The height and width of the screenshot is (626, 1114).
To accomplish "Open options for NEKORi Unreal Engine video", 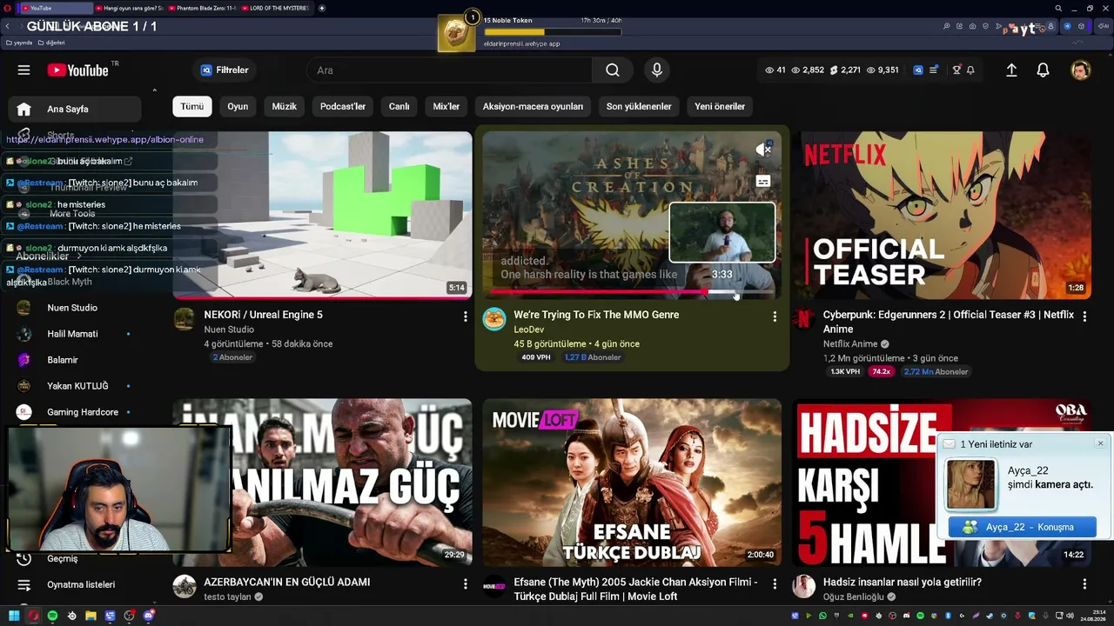I will [465, 316].
